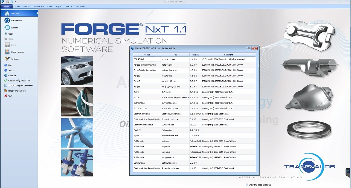The height and width of the screenshot is (188, 351).
Task: Click the dialog's help question button
Action: pos(248,48)
